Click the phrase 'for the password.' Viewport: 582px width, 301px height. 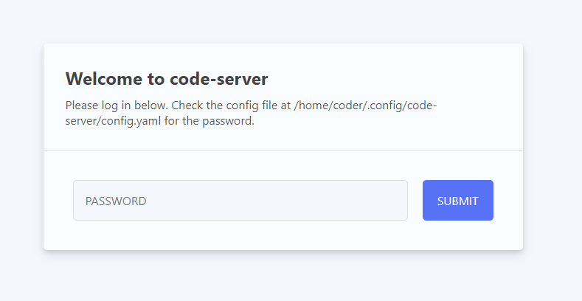[x=209, y=121]
